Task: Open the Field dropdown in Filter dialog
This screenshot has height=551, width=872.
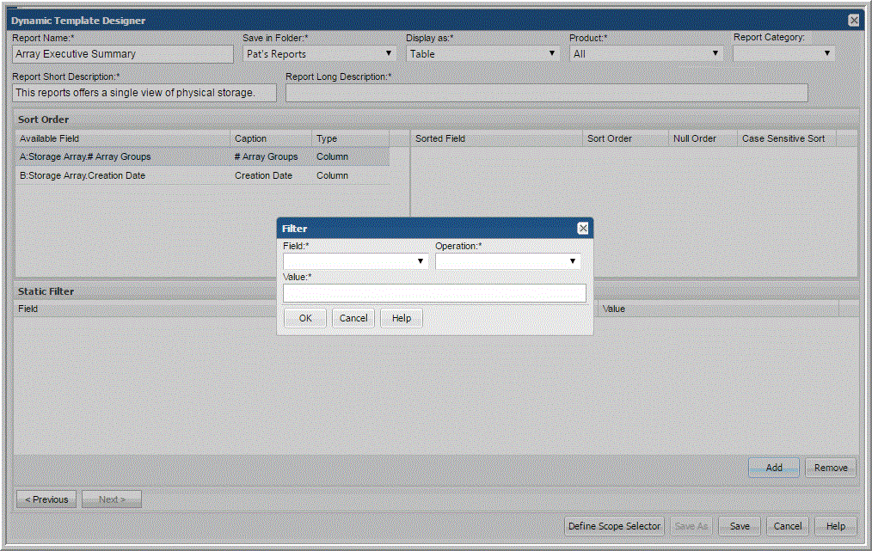Action: (x=355, y=261)
